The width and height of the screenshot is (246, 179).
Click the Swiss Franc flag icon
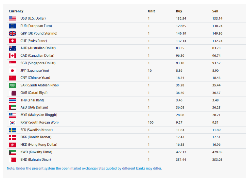point(12,41)
